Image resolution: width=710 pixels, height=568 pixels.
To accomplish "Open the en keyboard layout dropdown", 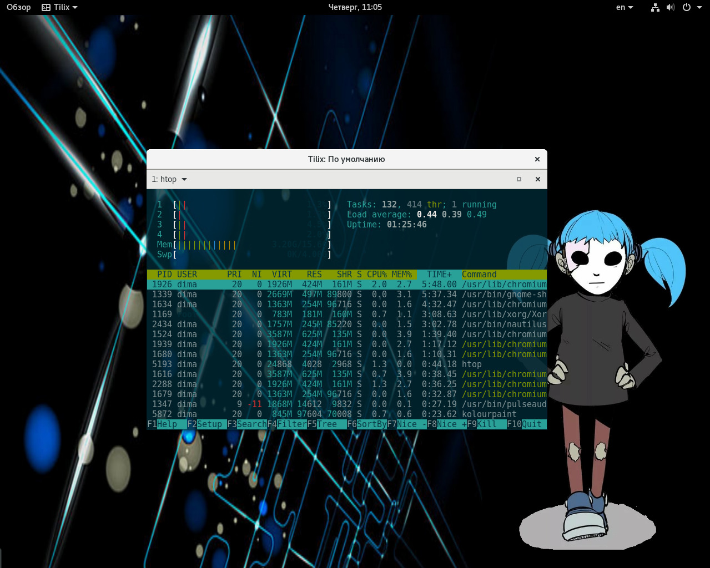I will pyautogui.click(x=624, y=7).
